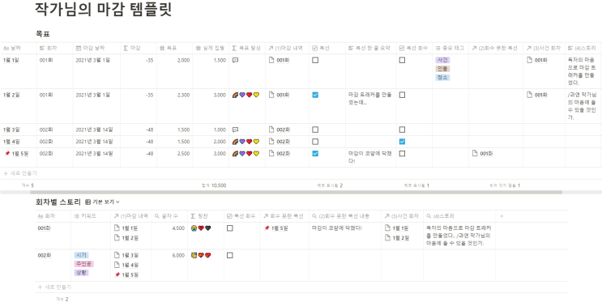Open 1월 2일 in 001화 row's (3)사건 회차 column
This screenshot has width=602, height=302.
click(397, 238)
